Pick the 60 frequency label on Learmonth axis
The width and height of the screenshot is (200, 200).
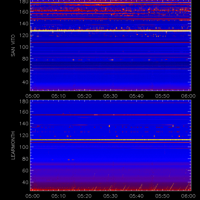(x=25, y=170)
